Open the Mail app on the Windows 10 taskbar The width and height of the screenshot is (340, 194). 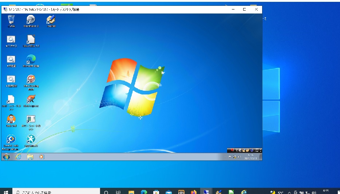tap(169, 192)
